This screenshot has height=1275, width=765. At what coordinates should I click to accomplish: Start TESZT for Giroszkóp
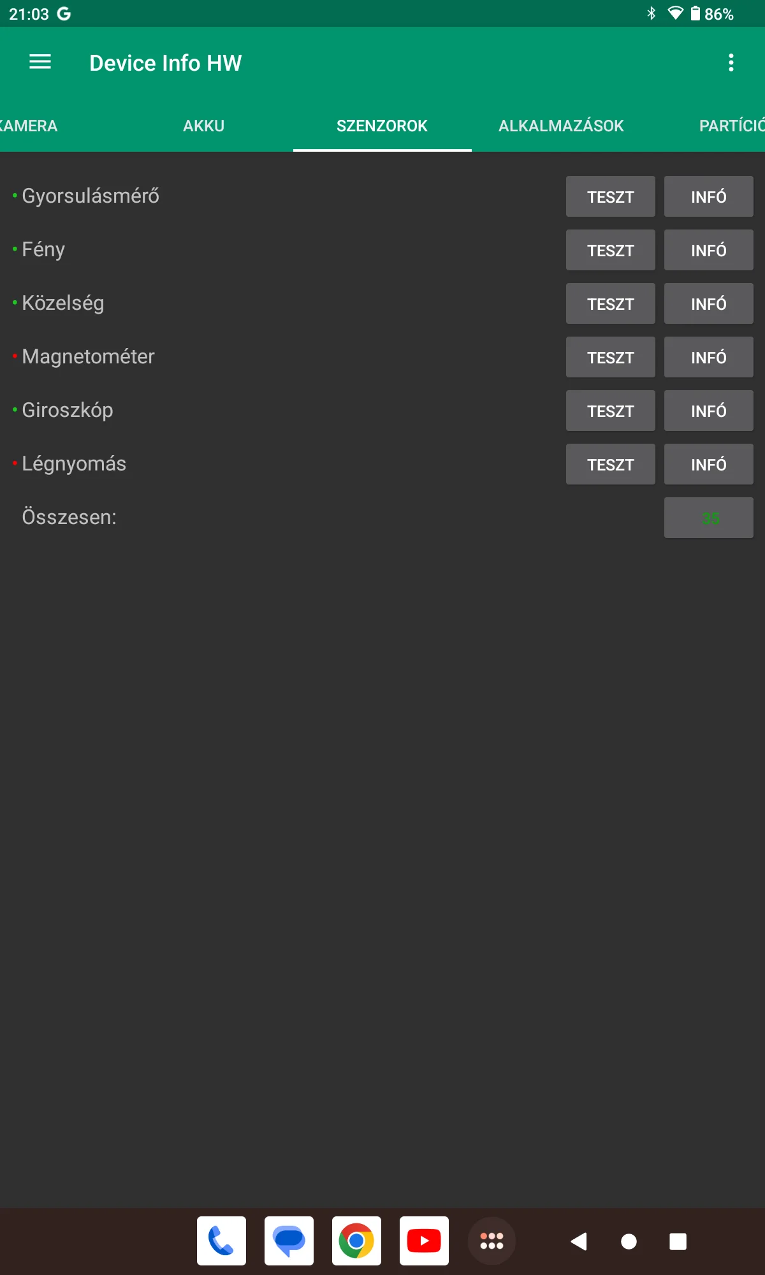[x=610, y=411]
